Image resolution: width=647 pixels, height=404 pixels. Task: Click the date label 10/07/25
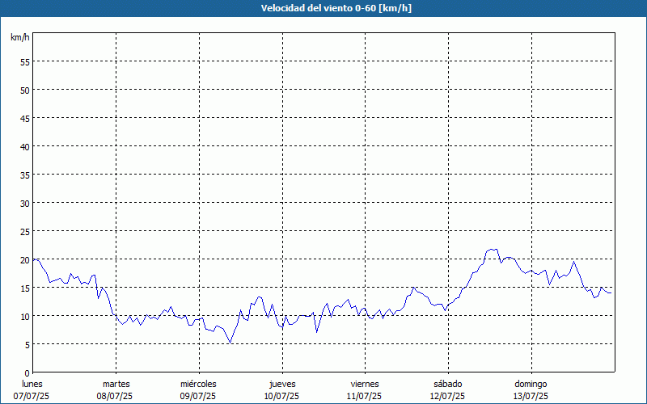click(281, 396)
